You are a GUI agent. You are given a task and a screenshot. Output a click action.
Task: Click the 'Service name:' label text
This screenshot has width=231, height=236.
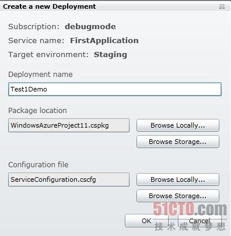[x=36, y=41]
